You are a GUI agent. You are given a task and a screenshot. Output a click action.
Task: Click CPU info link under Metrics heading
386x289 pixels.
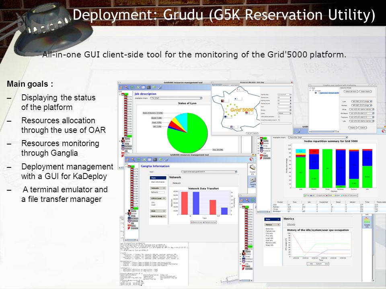[291, 224]
